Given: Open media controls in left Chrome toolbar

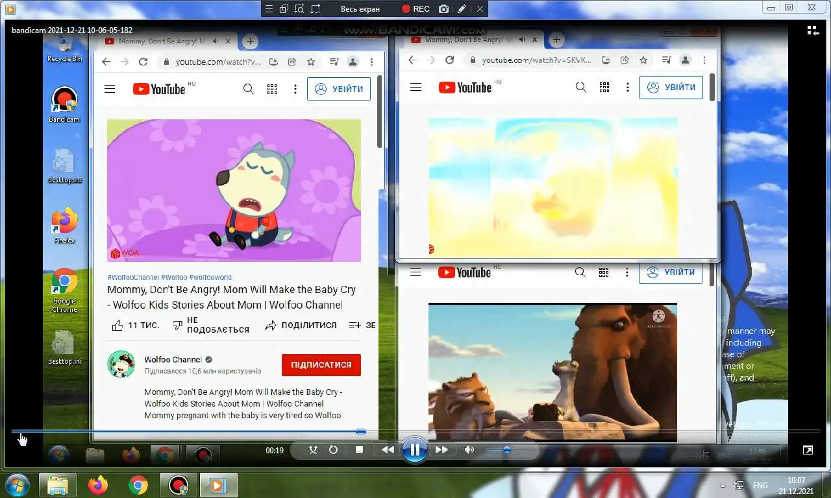Looking at the screenshot, I should coord(334,62).
